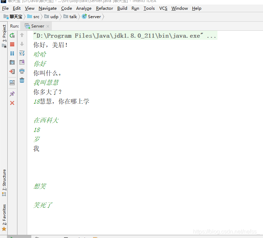Toggle scroll to end of output

point(22,62)
